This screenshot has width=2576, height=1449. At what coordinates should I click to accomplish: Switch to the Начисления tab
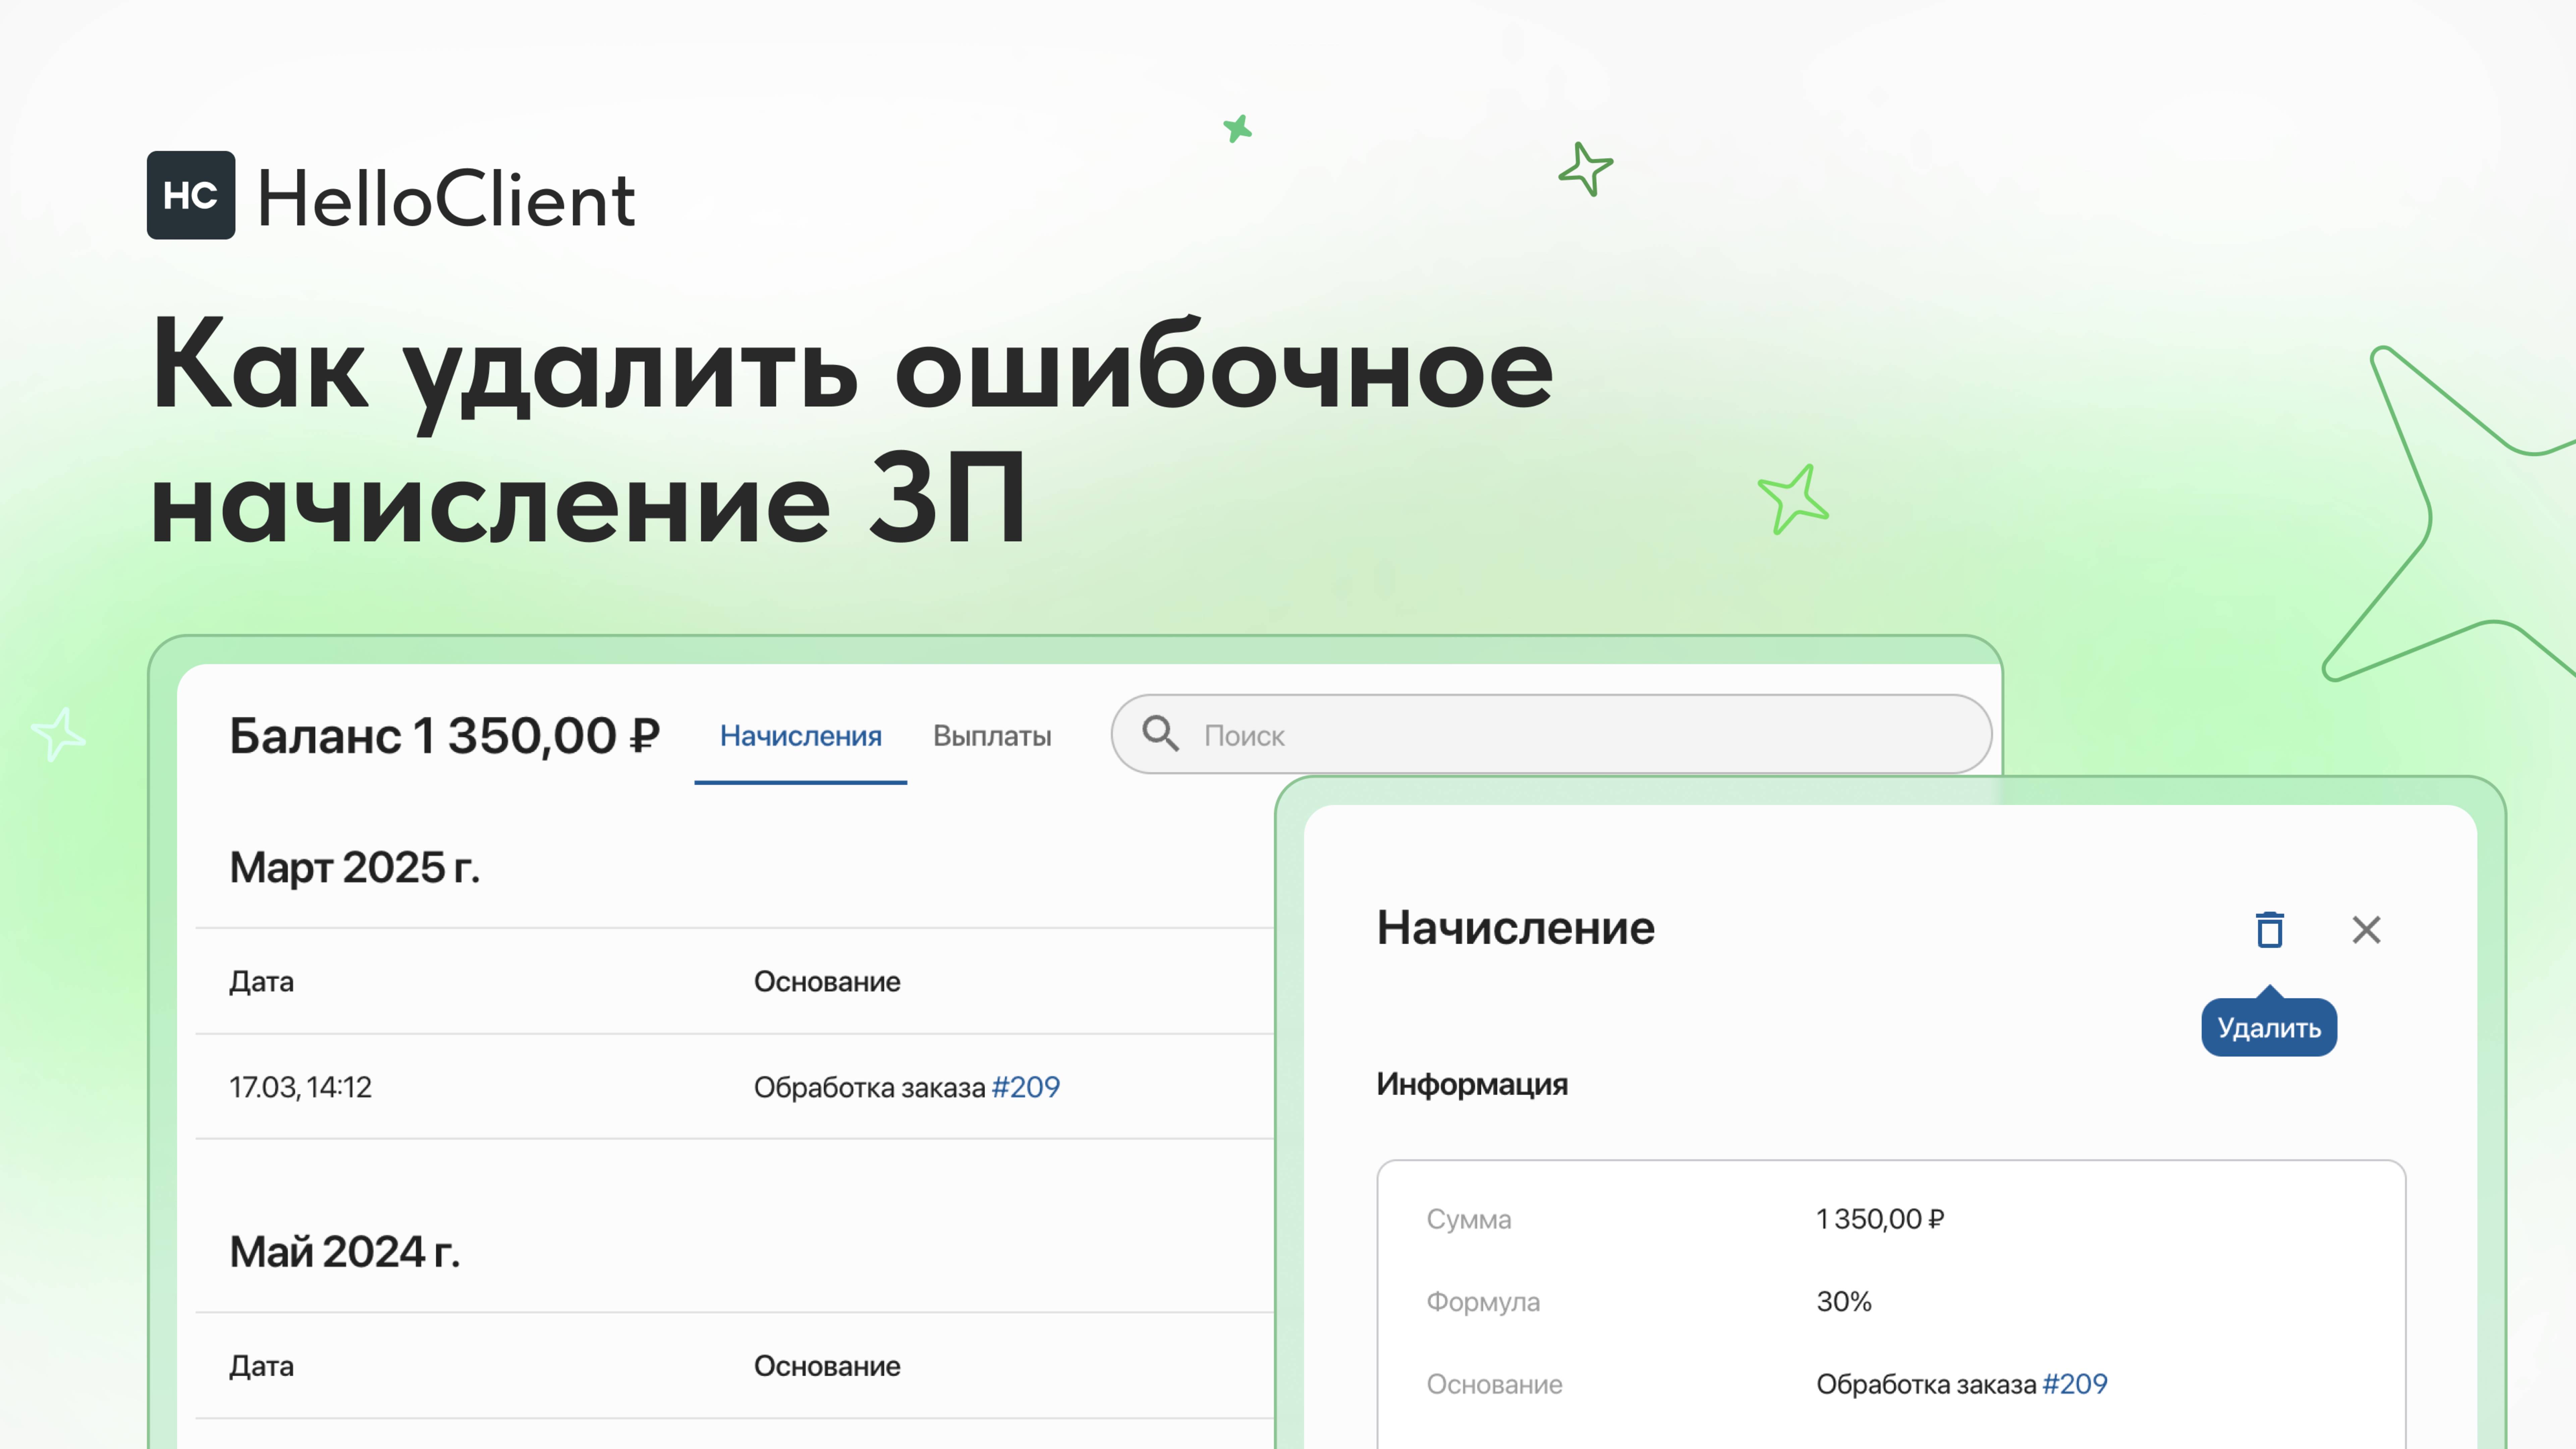point(800,736)
